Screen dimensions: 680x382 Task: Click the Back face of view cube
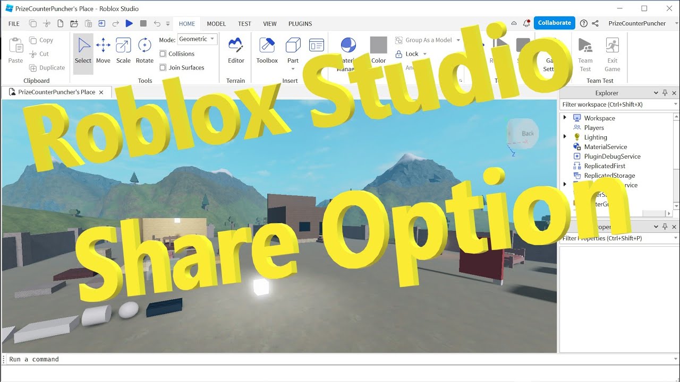click(528, 133)
